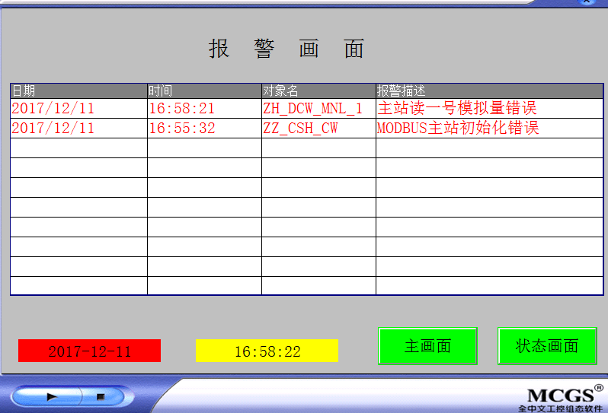The image size is (608, 413).
Task: Click the 报警画面 title text
Action: (x=287, y=49)
